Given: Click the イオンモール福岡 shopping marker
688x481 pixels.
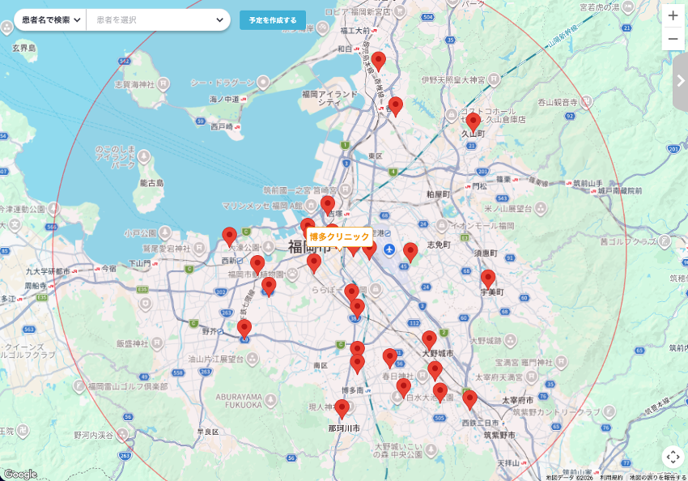Looking at the screenshot, I should pyautogui.click(x=442, y=226).
